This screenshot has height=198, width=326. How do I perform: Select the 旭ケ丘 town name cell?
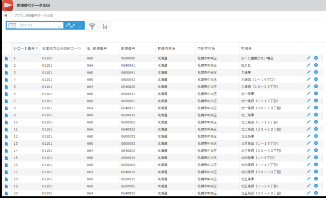click(x=247, y=65)
